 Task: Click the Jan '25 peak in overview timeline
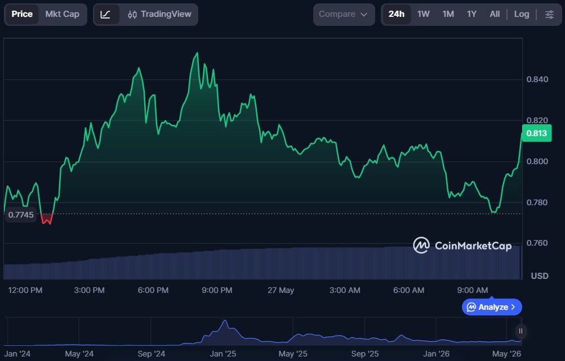click(225, 321)
